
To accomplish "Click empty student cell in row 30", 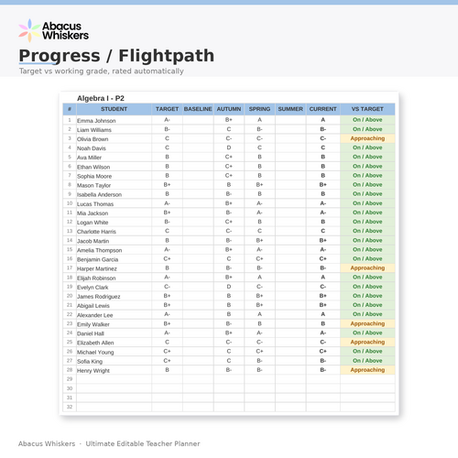I will point(114,388).
